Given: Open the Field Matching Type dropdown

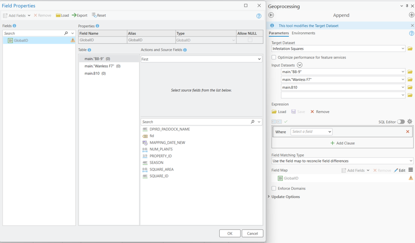Looking at the screenshot, I should coord(342,161).
